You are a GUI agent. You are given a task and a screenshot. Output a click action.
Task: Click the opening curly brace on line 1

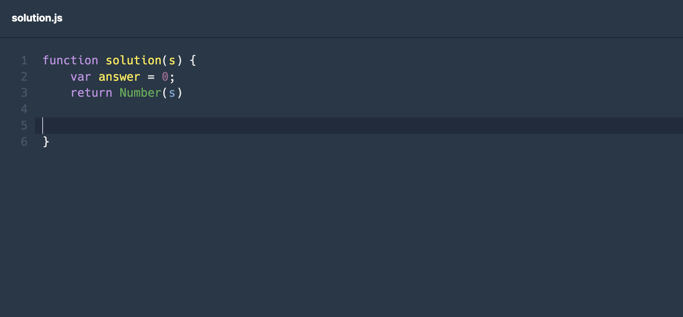193,60
